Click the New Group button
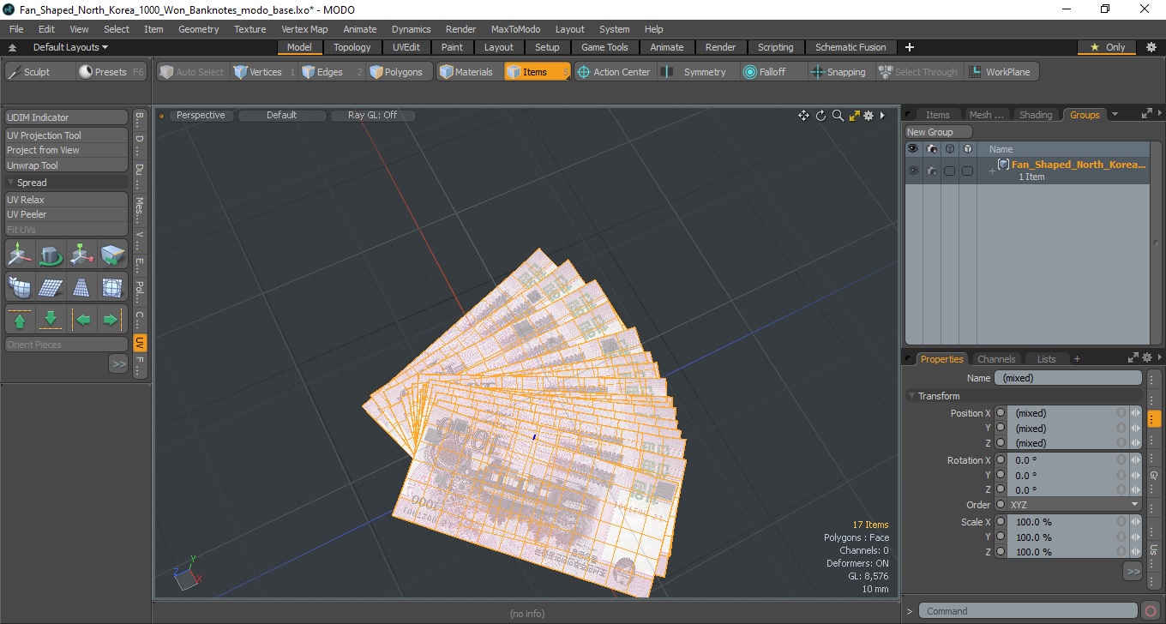 pyautogui.click(x=939, y=132)
